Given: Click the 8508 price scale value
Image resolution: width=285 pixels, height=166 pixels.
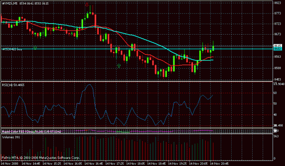Looking at the screenshot, I should click(278, 68).
